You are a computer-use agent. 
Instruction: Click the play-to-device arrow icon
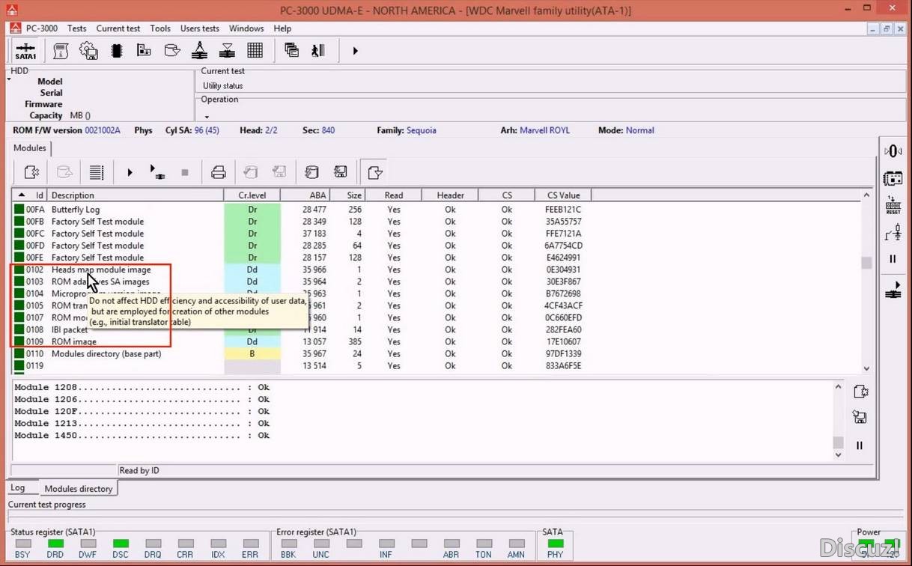pos(156,172)
